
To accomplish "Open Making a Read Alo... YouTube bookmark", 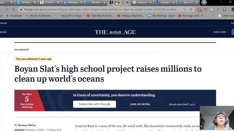I will [x=130, y=16].
